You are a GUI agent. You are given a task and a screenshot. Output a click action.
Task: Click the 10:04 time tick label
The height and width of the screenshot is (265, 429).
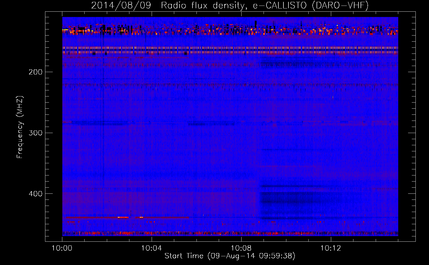tap(152, 248)
